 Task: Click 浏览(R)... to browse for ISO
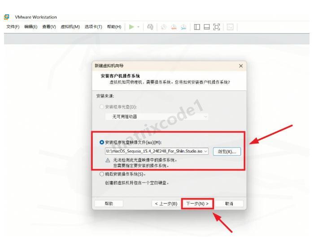click(x=227, y=151)
